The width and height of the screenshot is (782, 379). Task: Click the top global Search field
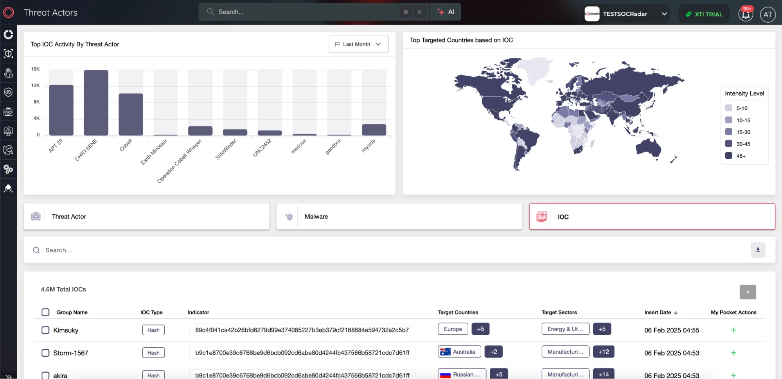pyautogui.click(x=314, y=12)
